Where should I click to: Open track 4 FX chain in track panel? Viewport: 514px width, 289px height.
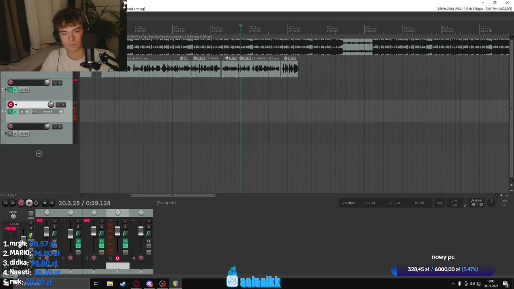click(x=10, y=112)
